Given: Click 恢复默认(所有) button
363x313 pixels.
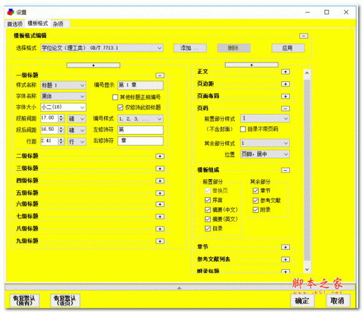Looking at the screenshot, I should click(x=24, y=300).
